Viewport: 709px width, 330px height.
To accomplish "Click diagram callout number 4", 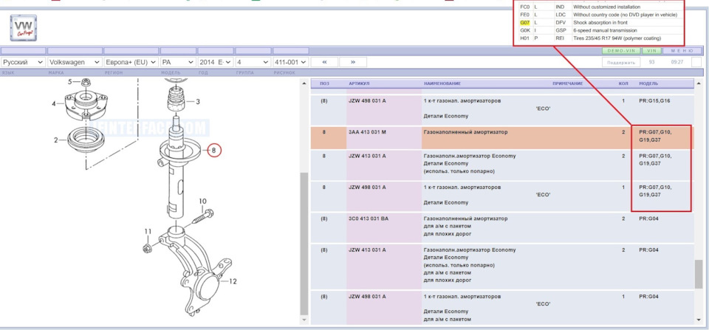I will (54, 103).
